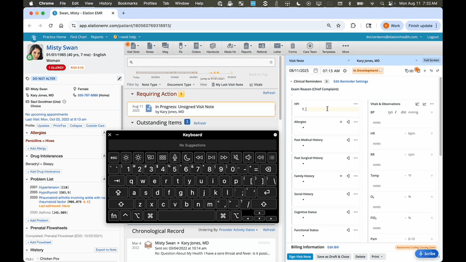Viewport: 466px width, 262px height.
Task: Open Provider Activity Dates ordering dropdown
Action: [238, 230]
